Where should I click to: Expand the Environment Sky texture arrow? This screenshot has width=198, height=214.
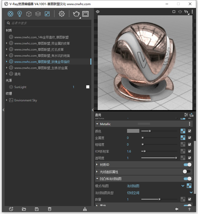[x=6, y=100]
